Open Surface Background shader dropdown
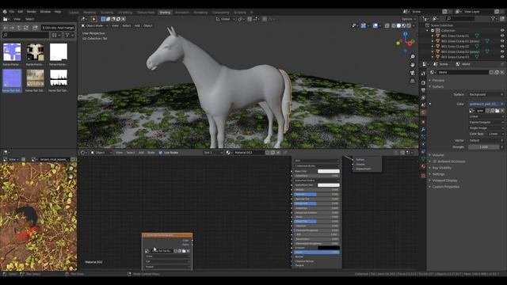507x285 pixels. [x=486, y=94]
